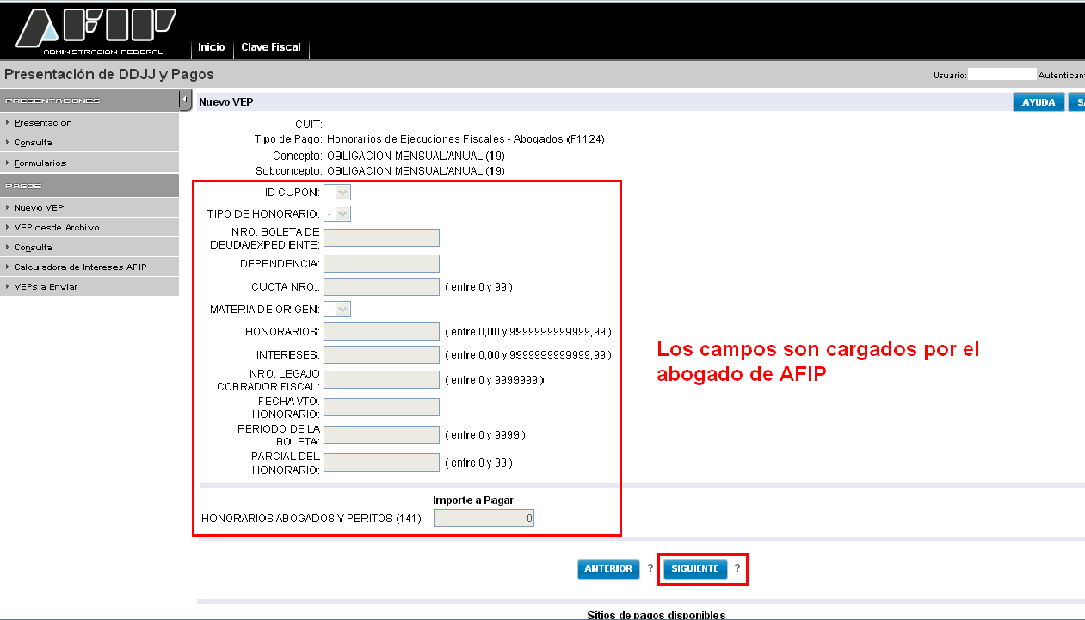Expand the TIPO DE HONORARIO dropdown

[x=337, y=214]
